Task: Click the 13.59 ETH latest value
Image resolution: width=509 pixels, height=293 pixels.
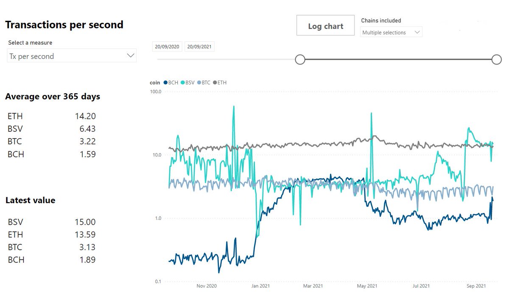Action: click(x=85, y=234)
